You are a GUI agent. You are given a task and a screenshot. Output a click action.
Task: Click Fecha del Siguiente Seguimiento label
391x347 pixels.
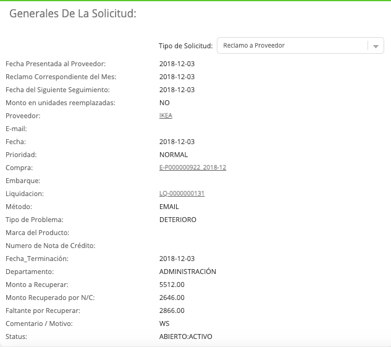(57, 90)
